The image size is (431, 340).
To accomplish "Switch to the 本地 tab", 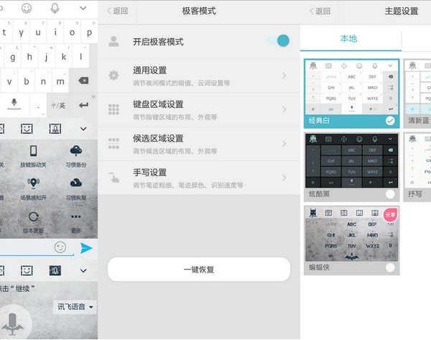I will coord(348,39).
